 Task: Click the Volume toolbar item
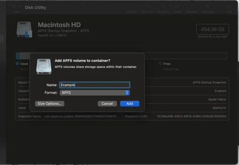[x=131, y=9]
